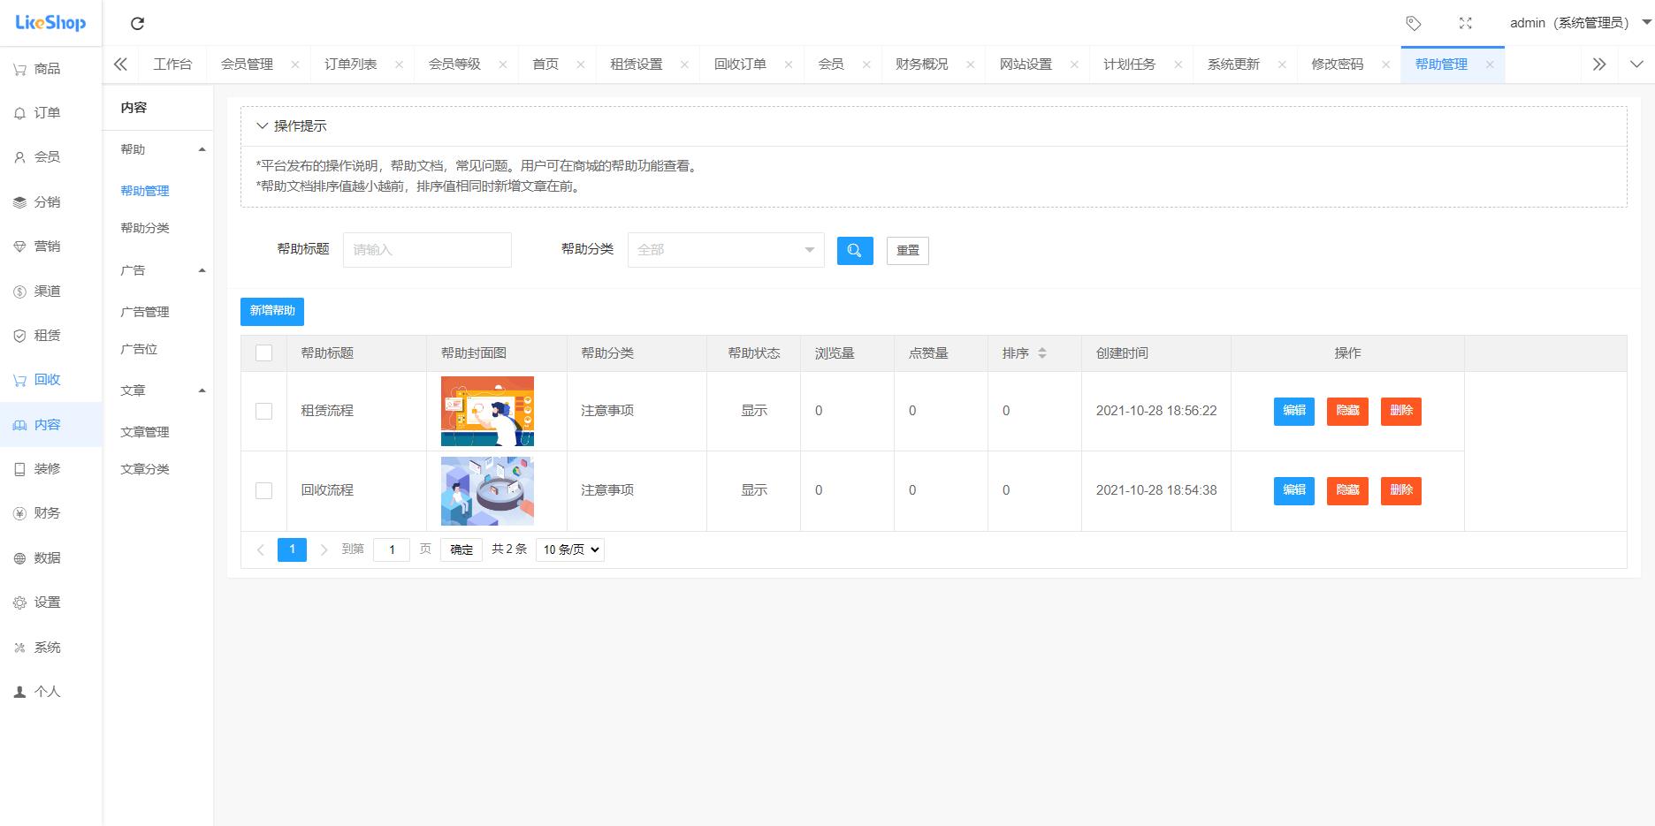This screenshot has width=1655, height=826.
Task: Toggle the select-all checkbox in header
Action: pos(263,353)
